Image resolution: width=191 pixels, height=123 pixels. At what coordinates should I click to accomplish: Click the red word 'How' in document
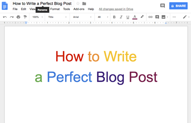coord(70,57)
